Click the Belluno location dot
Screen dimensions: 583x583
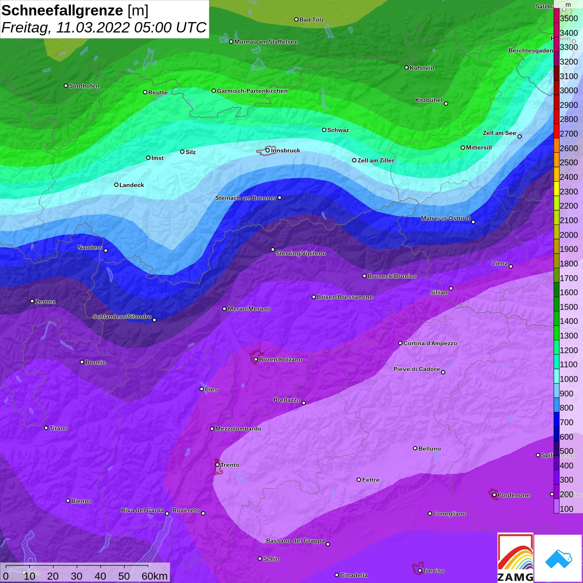[415, 448]
